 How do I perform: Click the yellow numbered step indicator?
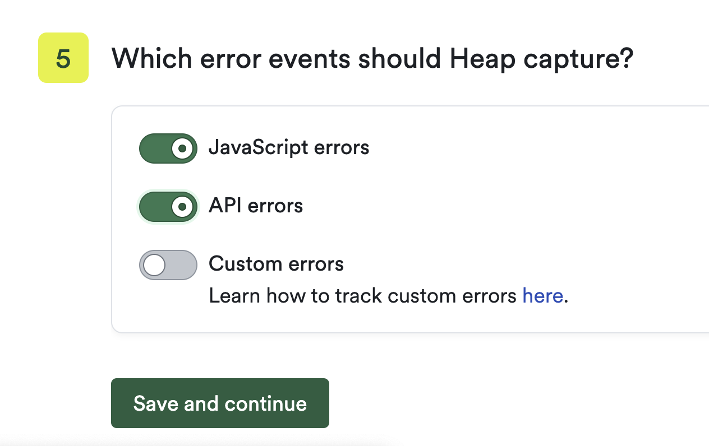click(63, 58)
